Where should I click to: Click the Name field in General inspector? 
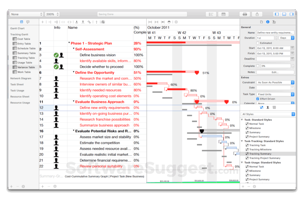(275, 33)
